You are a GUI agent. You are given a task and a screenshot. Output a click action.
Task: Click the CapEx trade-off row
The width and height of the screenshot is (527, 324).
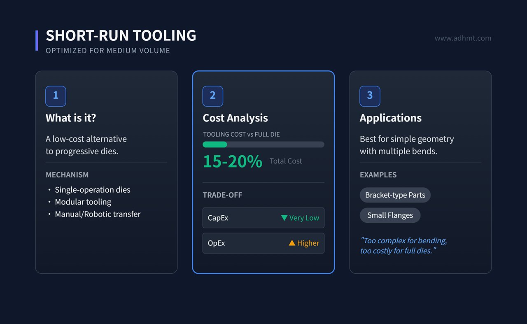[263, 218]
